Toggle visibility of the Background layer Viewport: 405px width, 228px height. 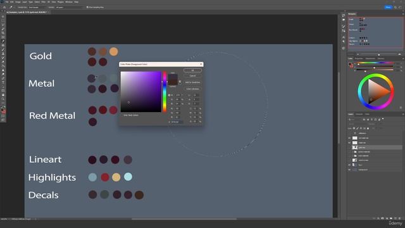click(349, 170)
